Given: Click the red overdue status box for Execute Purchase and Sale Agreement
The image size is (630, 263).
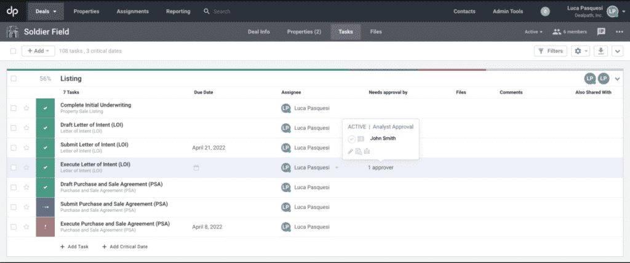Looking at the screenshot, I should [46, 227].
